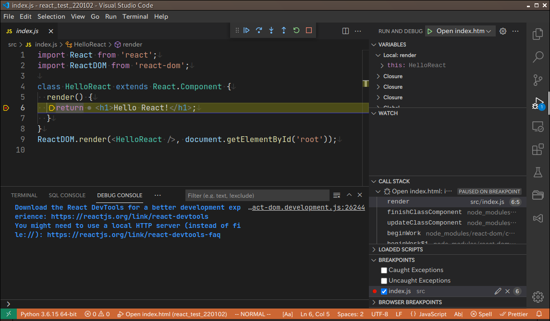Step out of the current function
The height and width of the screenshot is (321, 550).
point(284,31)
